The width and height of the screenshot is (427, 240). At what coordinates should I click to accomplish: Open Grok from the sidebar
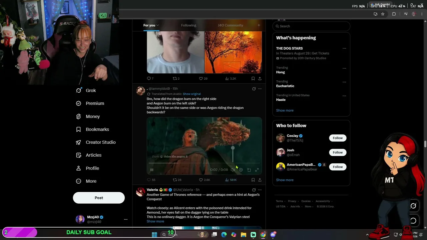click(x=86, y=90)
